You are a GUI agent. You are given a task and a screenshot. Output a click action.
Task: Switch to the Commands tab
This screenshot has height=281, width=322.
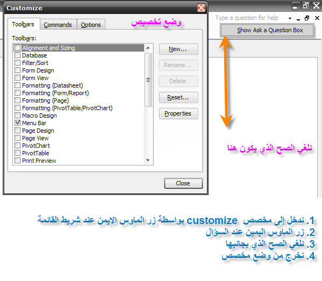[58, 25]
